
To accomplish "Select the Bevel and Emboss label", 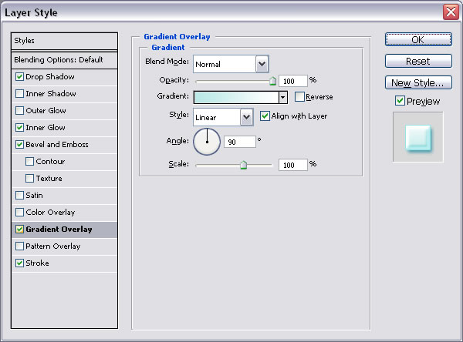I will 57,145.
